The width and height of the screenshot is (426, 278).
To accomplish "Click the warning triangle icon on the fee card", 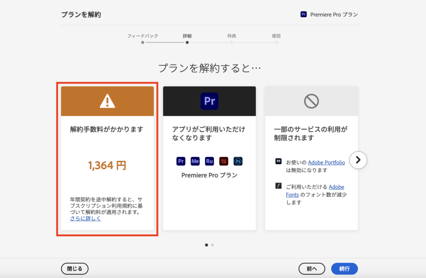I will pos(107,101).
